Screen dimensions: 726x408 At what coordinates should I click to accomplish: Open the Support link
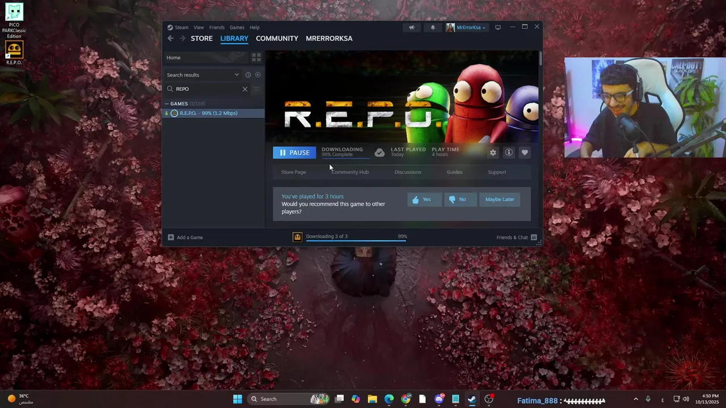pyautogui.click(x=497, y=172)
